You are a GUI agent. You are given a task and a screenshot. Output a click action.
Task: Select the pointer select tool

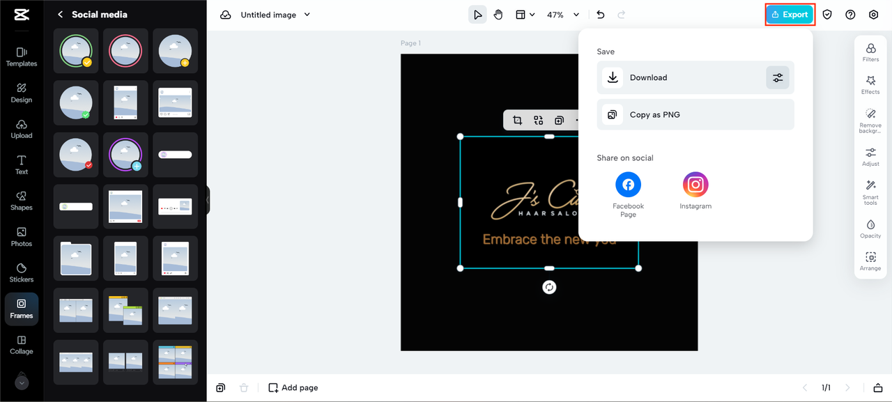point(477,15)
